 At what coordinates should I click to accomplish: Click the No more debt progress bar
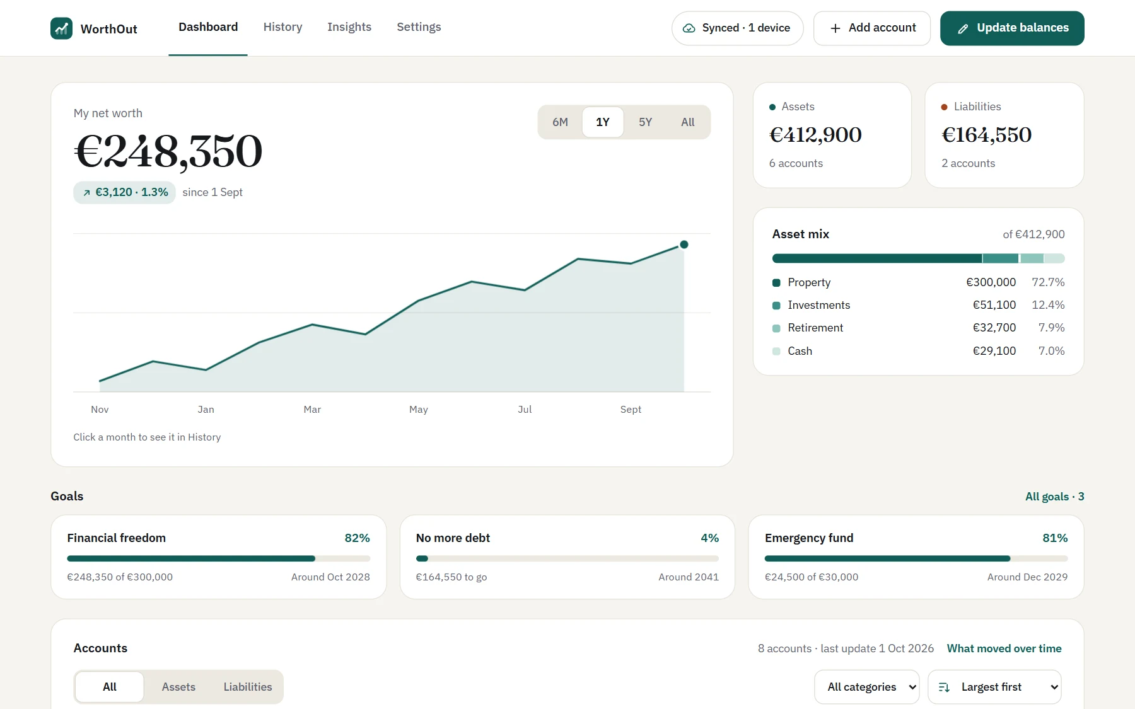pos(567,558)
